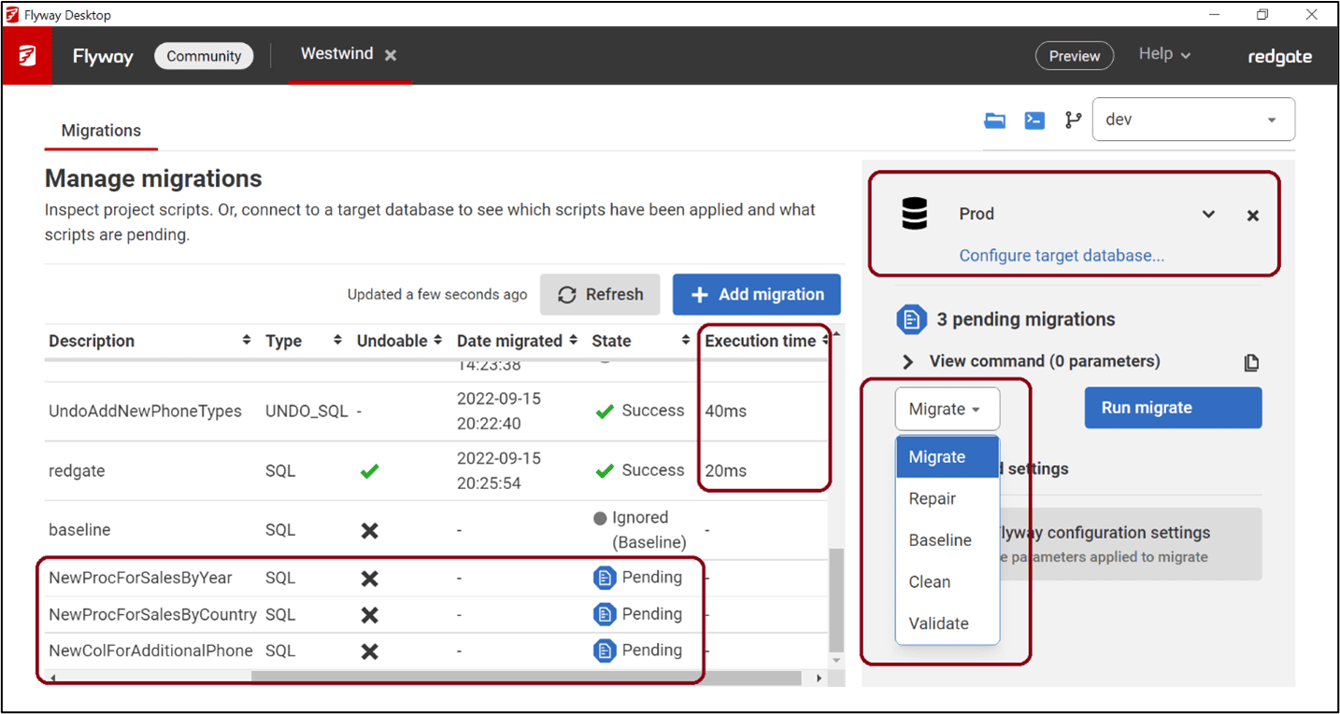
Task: Click the version control branch icon
Action: (x=1073, y=119)
